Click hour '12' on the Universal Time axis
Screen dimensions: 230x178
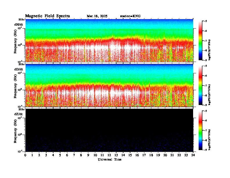109,155
